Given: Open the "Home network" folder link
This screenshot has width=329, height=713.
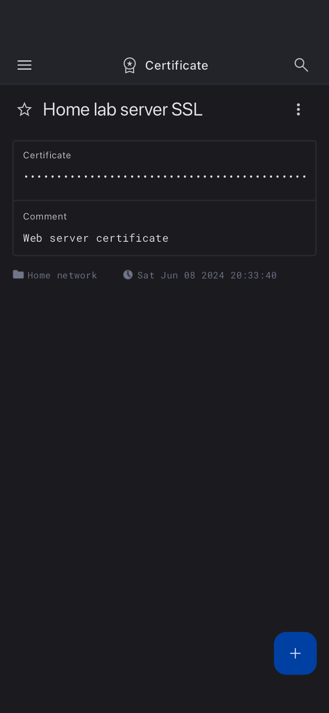Looking at the screenshot, I should tap(62, 275).
